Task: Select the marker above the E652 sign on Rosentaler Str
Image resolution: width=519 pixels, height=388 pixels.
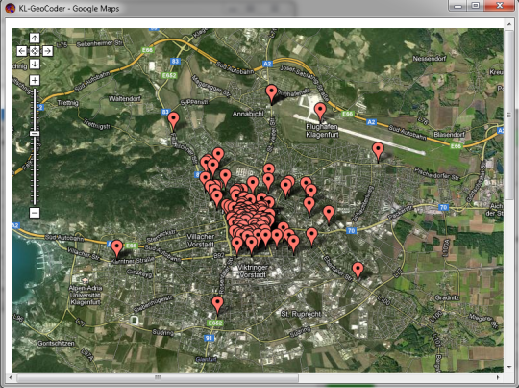Action: pyautogui.click(x=217, y=304)
